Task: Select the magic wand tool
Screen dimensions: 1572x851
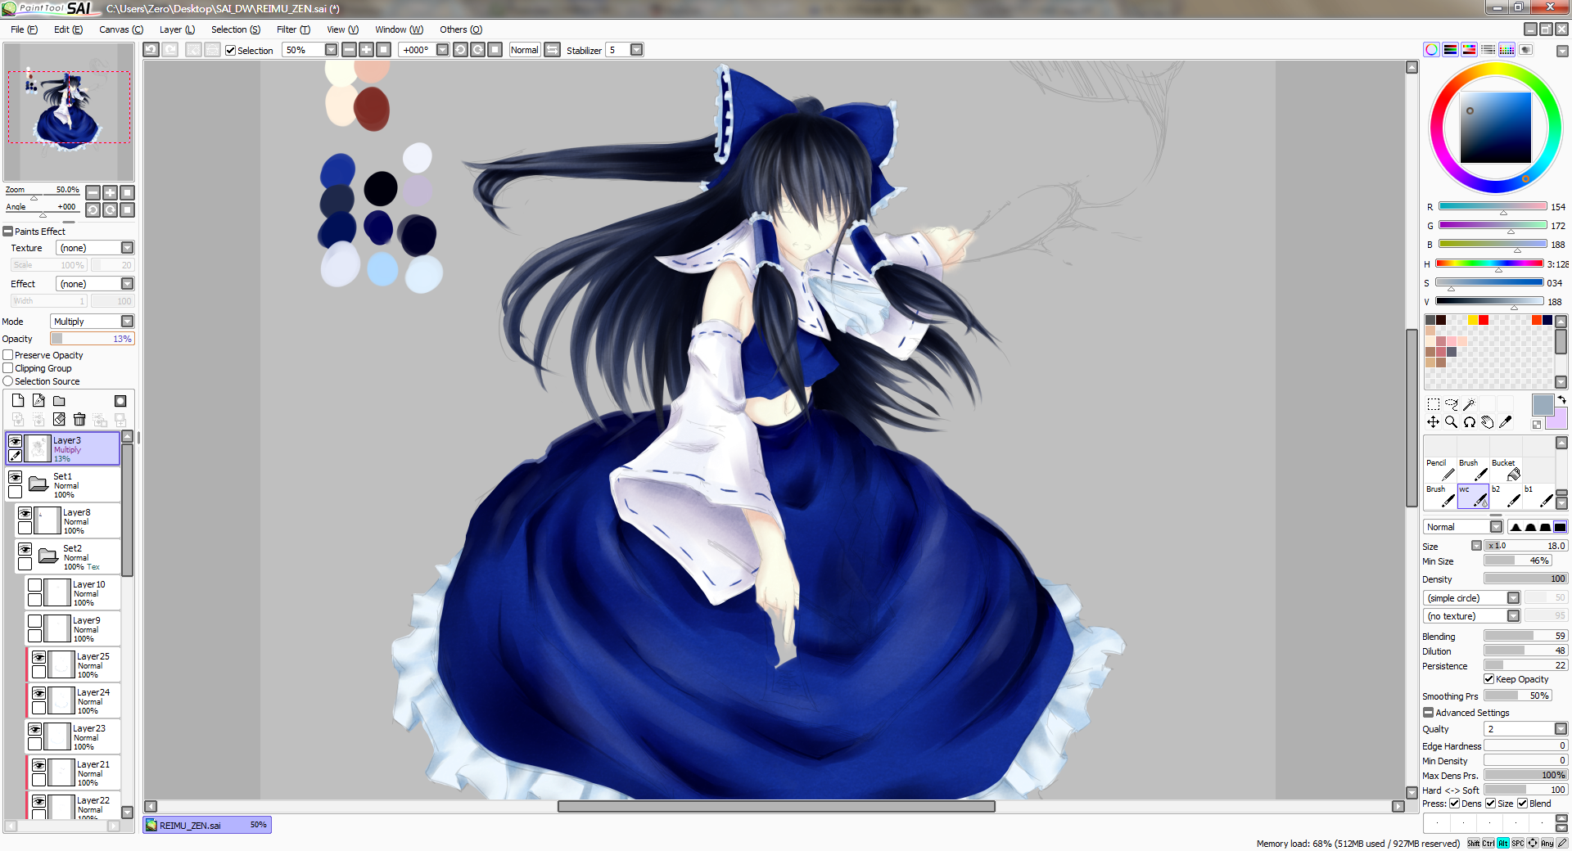Action: [x=1469, y=404]
